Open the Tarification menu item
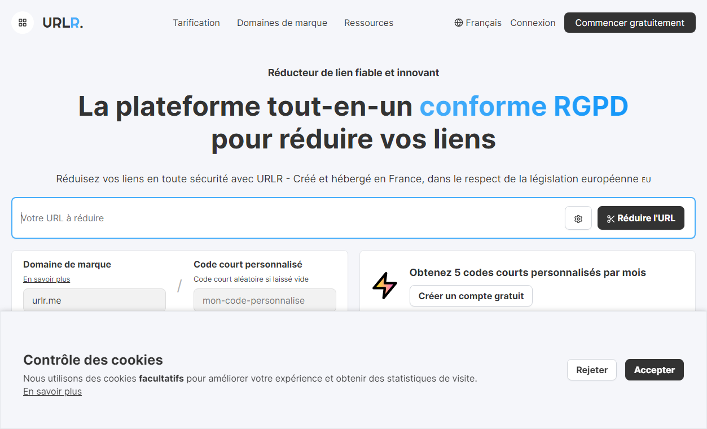Viewport: 707px width, 429px height. 196,23
